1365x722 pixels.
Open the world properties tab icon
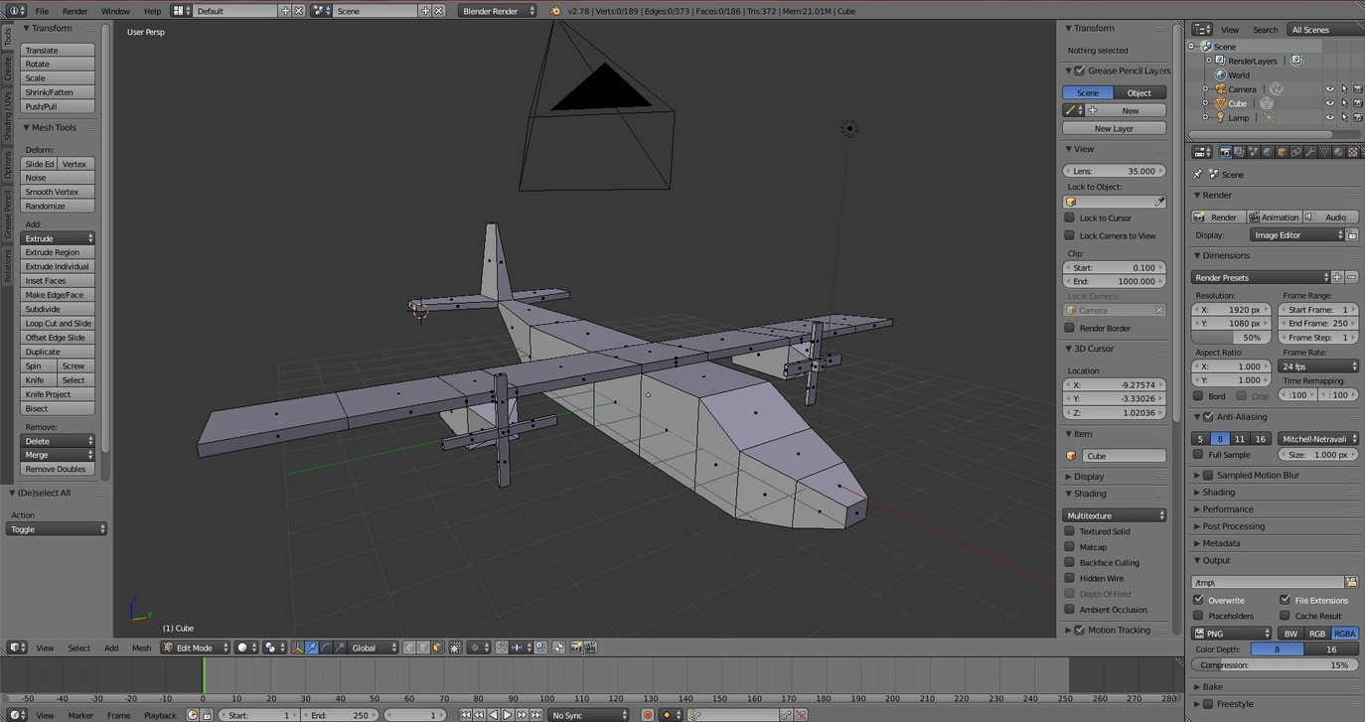[x=1268, y=152]
